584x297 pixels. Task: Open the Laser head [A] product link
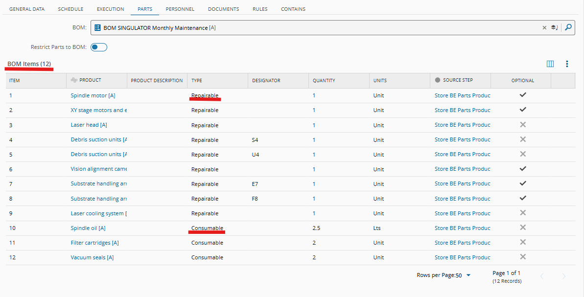(x=89, y=125)
